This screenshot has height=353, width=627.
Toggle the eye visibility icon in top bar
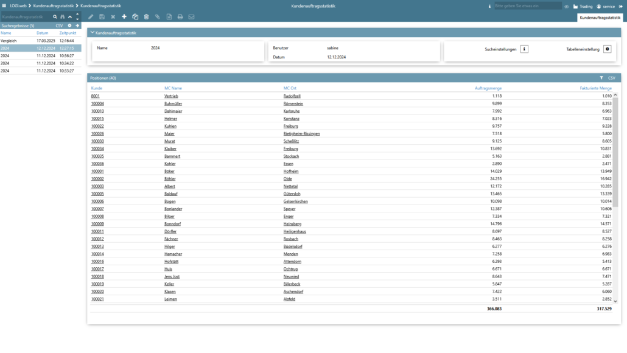pyautogui.click(x=567, y=6)
